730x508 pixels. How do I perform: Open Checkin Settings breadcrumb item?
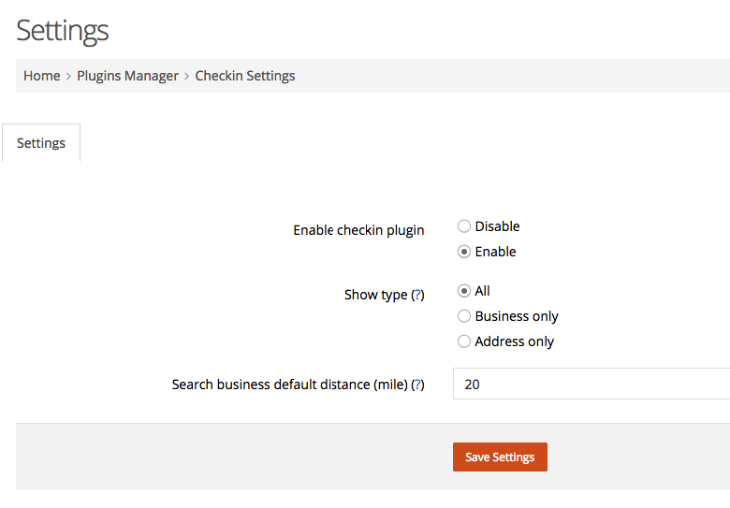point(245,76)
